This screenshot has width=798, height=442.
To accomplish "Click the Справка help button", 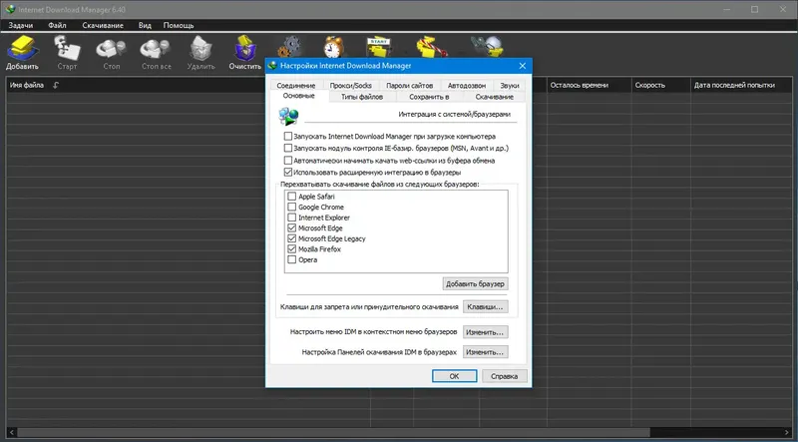I will point(505,376).
